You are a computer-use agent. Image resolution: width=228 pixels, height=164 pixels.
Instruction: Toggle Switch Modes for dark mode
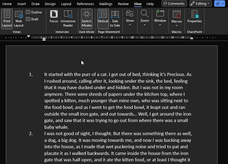point(87,19)
